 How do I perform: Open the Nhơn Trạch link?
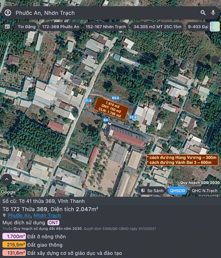tap(47, 216)
